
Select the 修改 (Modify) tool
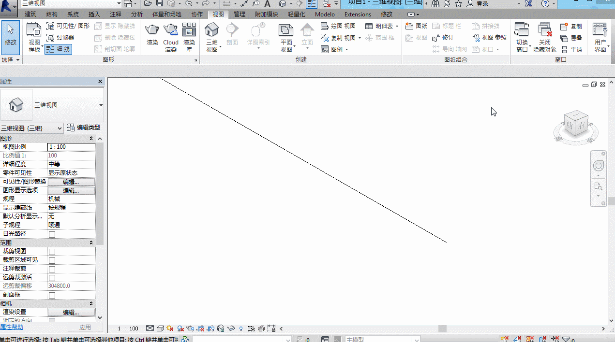coord(10,37)
